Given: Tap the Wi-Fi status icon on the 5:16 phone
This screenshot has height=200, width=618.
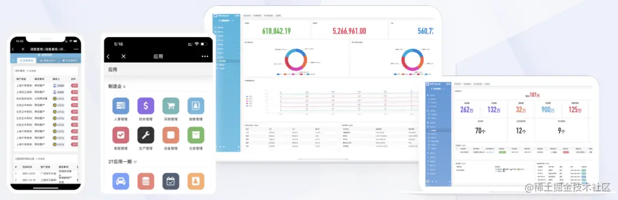Looking at the screenshot, I should tap(196, 44).
